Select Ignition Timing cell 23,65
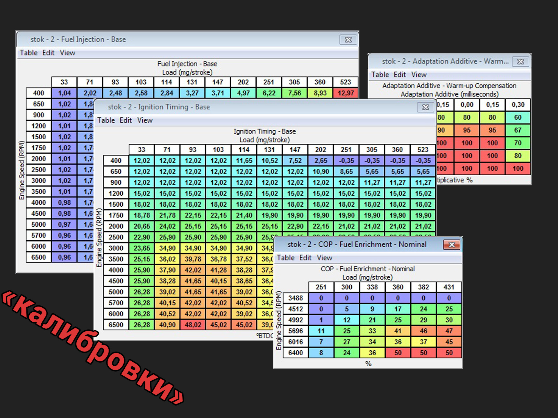The width and height of the screenshot is (558, 418). (142, 248)
